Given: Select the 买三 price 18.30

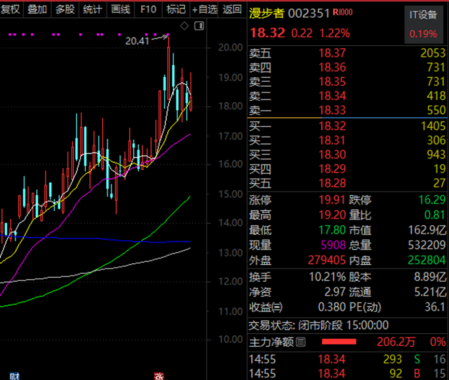Looking at the screenshot, I should [332, 155].
